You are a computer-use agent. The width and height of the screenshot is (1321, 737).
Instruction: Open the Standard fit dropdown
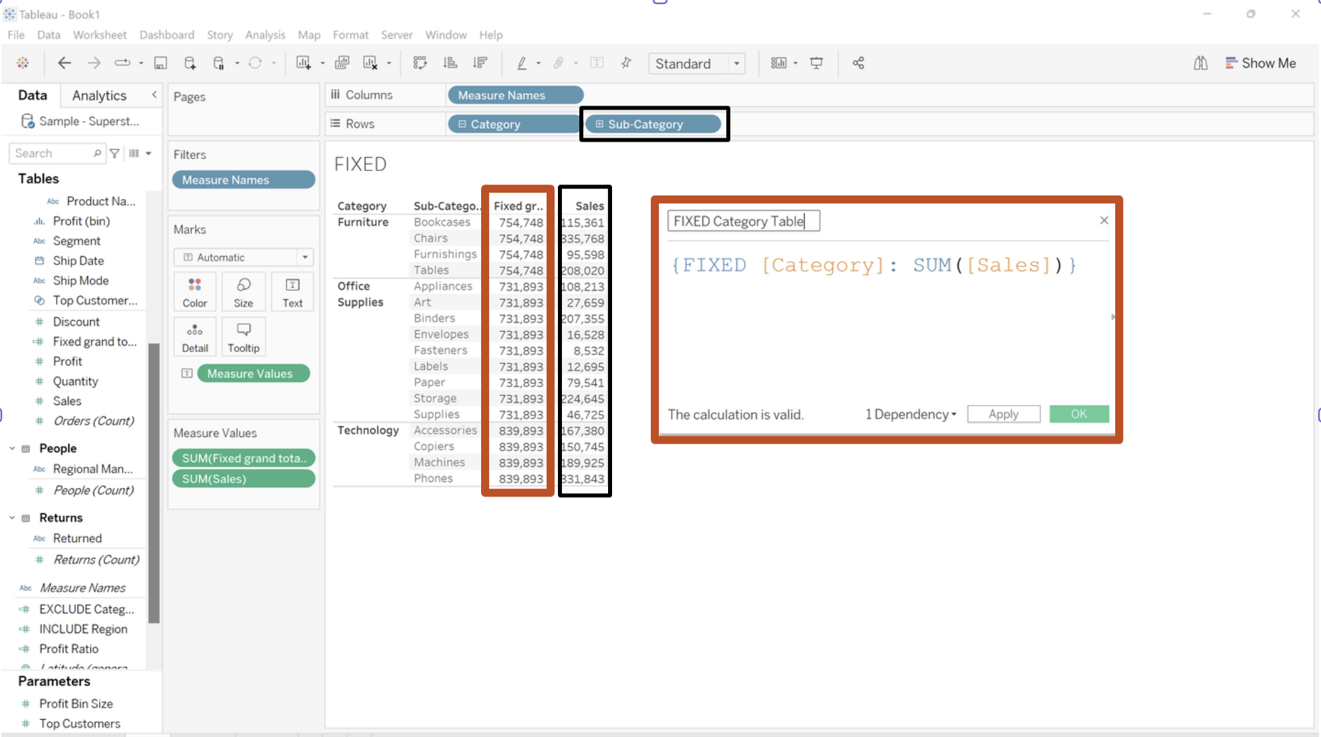[x=736, y=63]
